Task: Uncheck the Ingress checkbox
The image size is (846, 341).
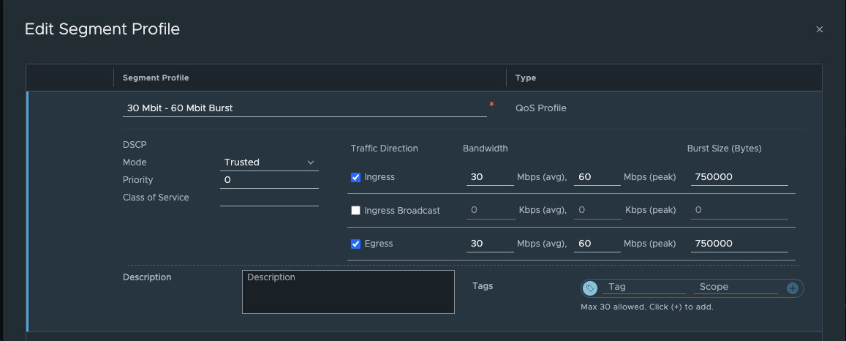Action: tap(355, 177)
